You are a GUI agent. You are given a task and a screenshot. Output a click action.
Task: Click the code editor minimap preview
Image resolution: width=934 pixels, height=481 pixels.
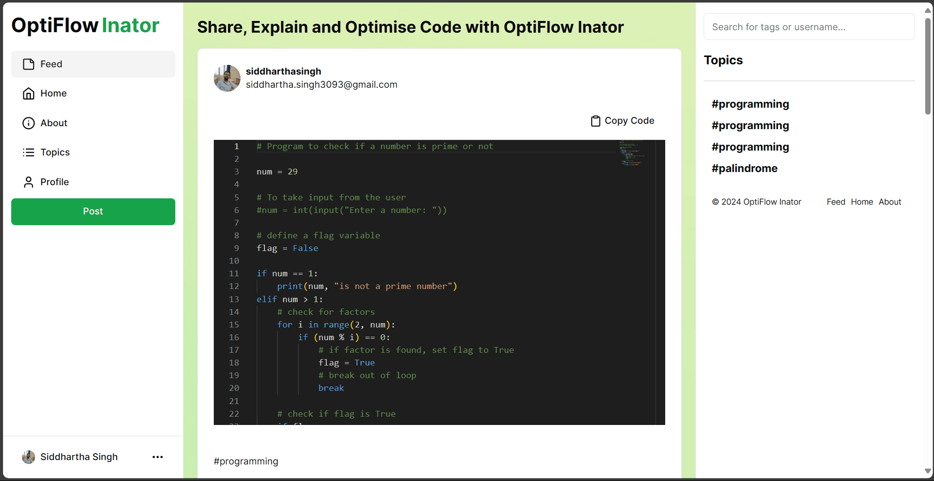pos(632,154)
